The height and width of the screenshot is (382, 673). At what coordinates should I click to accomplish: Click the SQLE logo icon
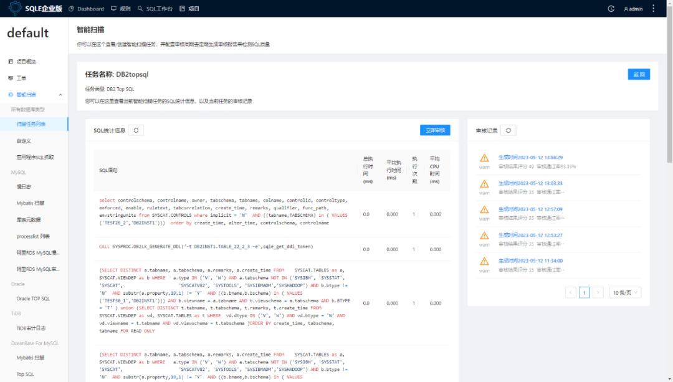[x=15, y=8]
